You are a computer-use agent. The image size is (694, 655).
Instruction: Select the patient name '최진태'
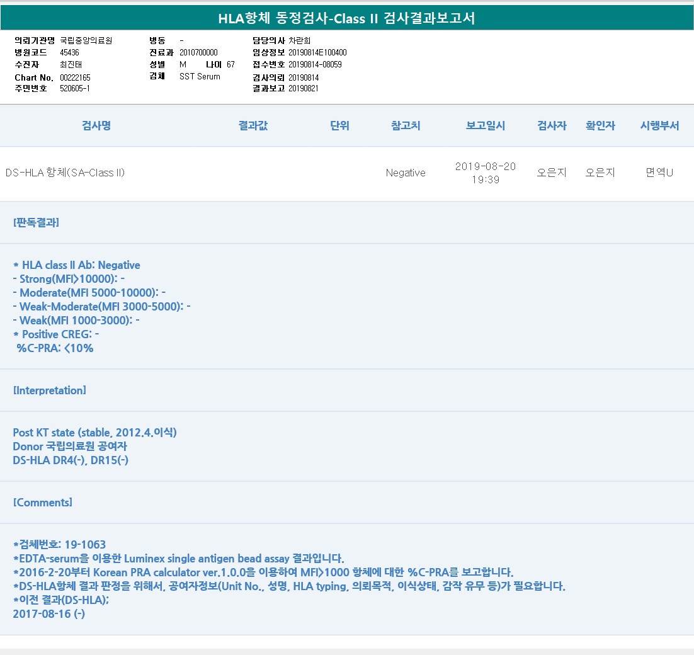71,65
